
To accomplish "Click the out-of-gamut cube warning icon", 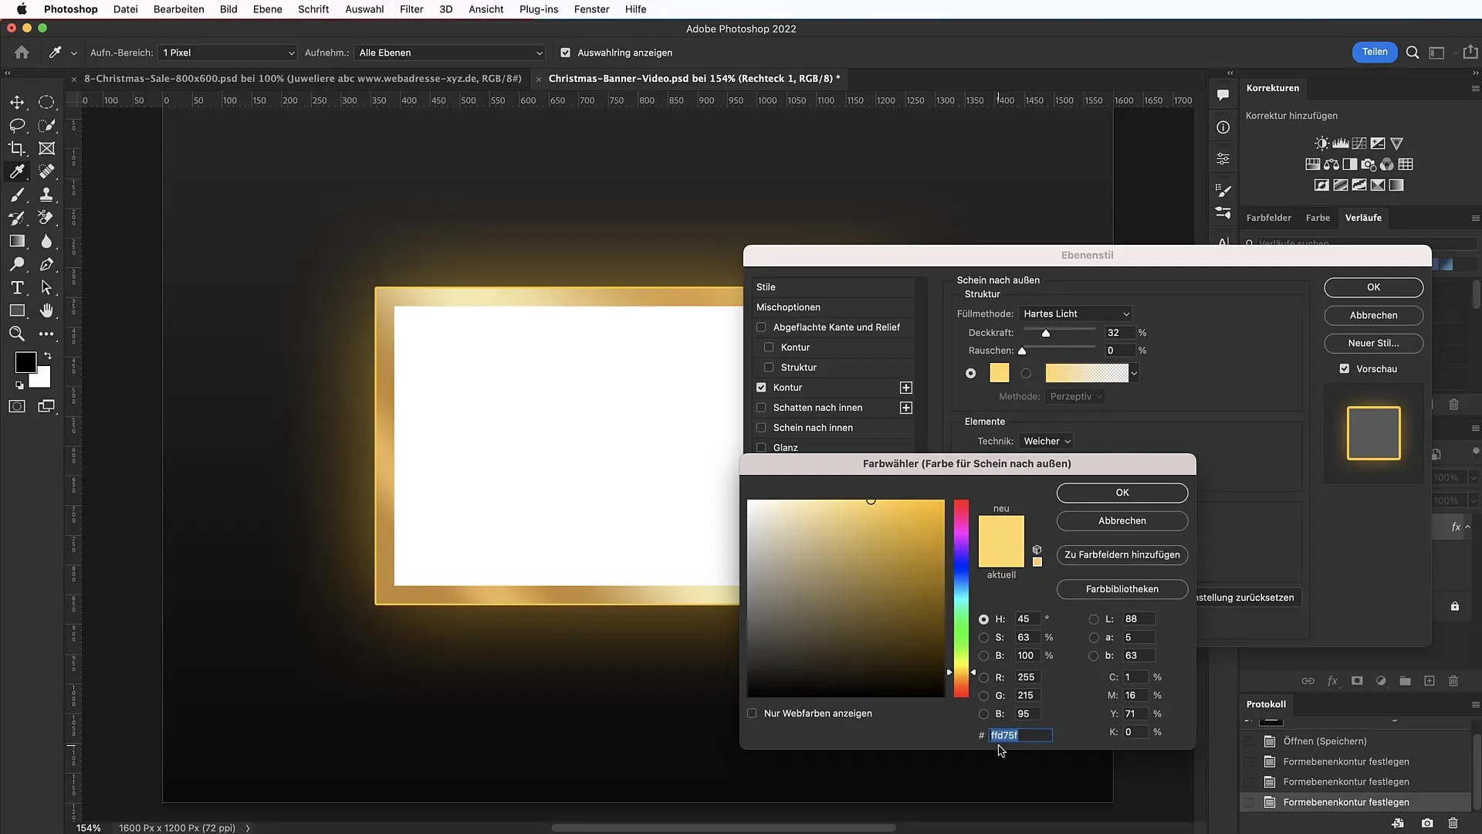I will click(1037, 550).
